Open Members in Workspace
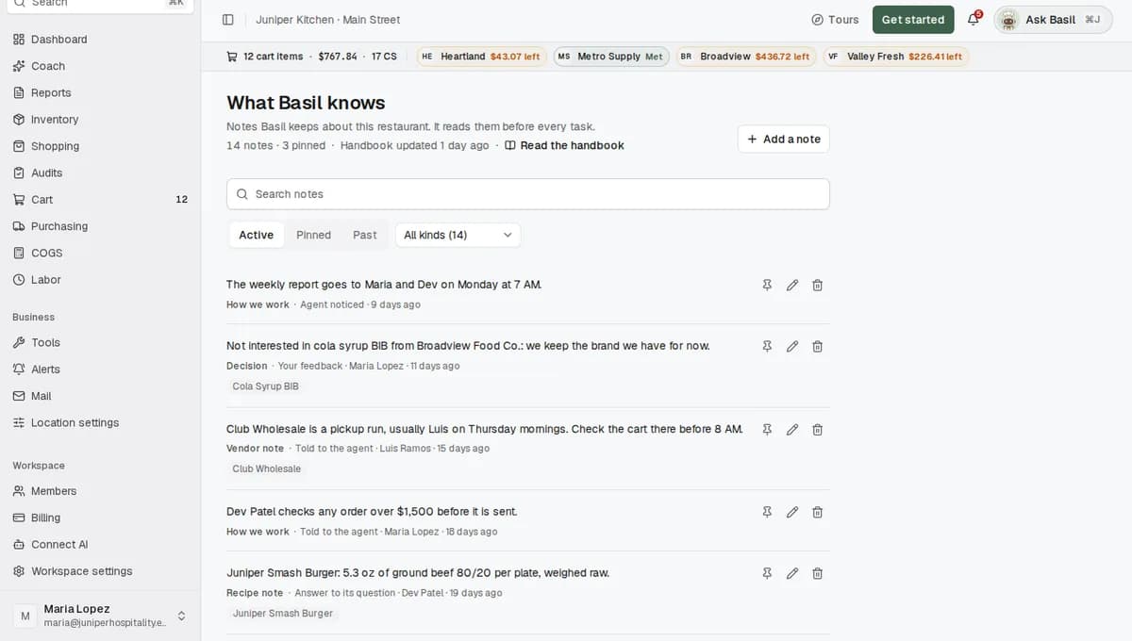Viewport: 1132px width, 641px height. click(100, 491)
